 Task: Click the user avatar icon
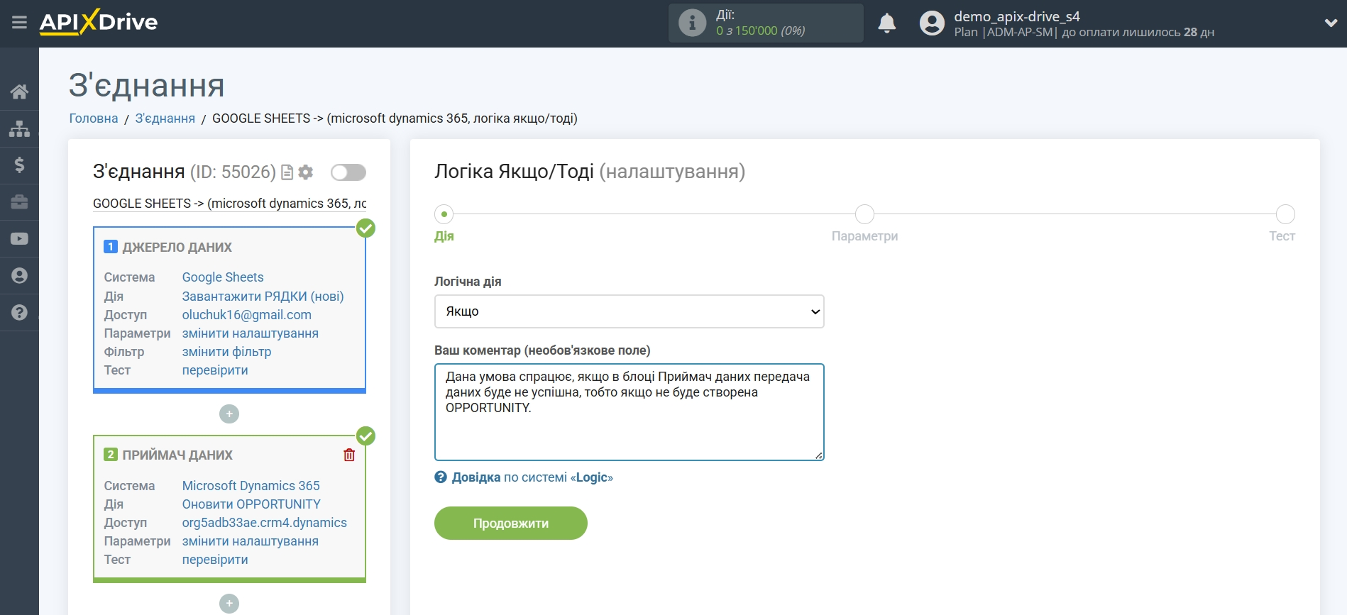coord(932,23)
